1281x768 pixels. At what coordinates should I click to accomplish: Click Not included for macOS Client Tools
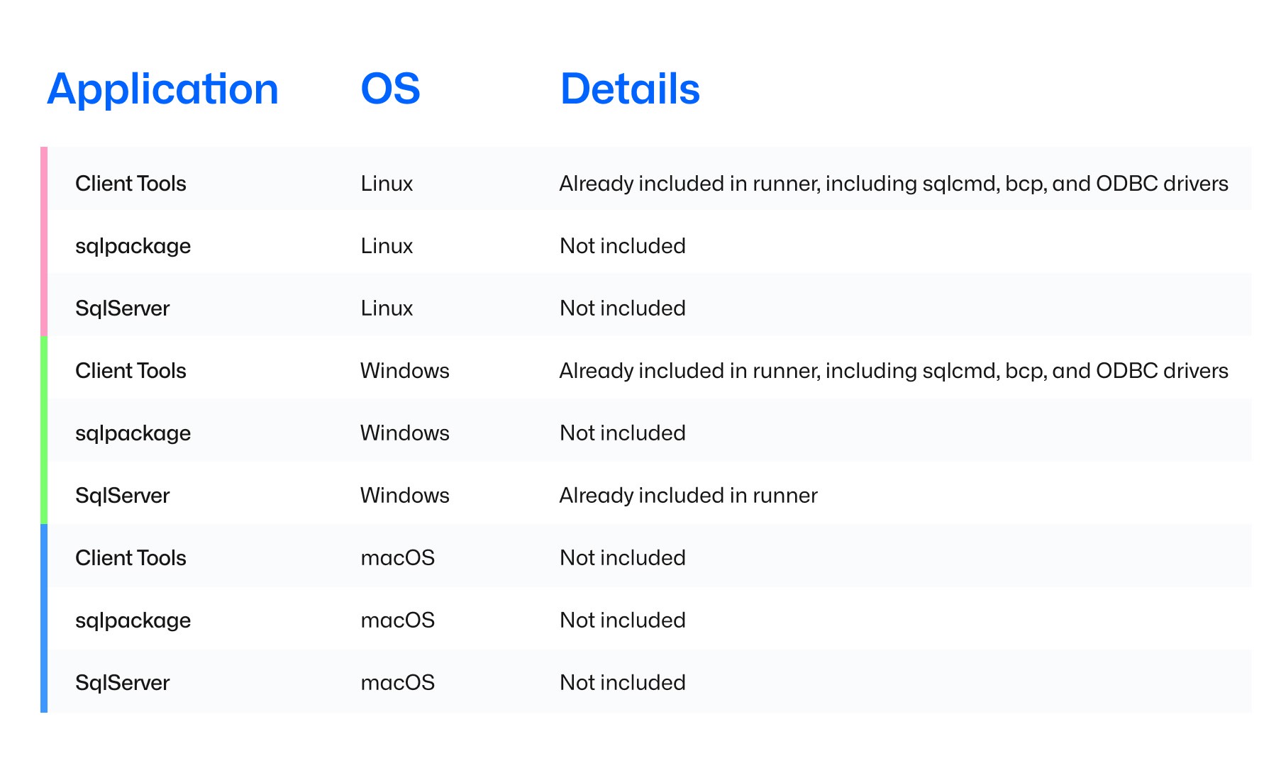(622, 558)
